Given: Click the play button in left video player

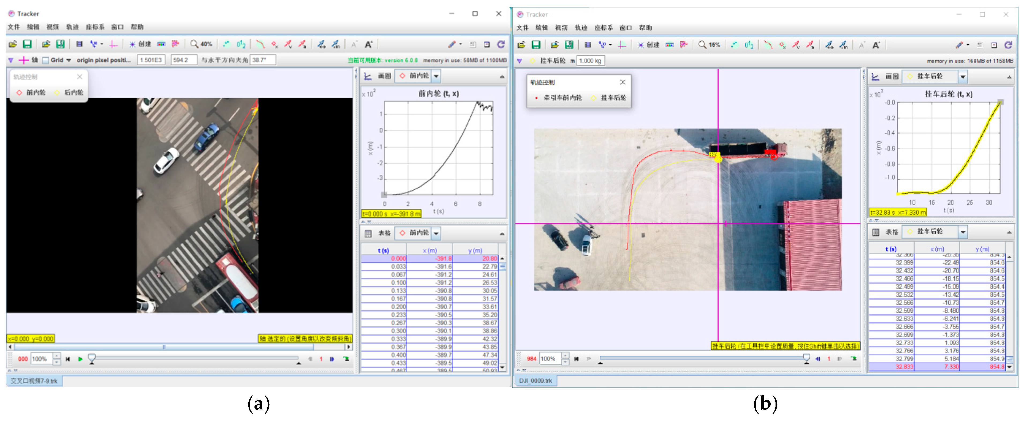Looking at the screenshot, I should 80,359.
